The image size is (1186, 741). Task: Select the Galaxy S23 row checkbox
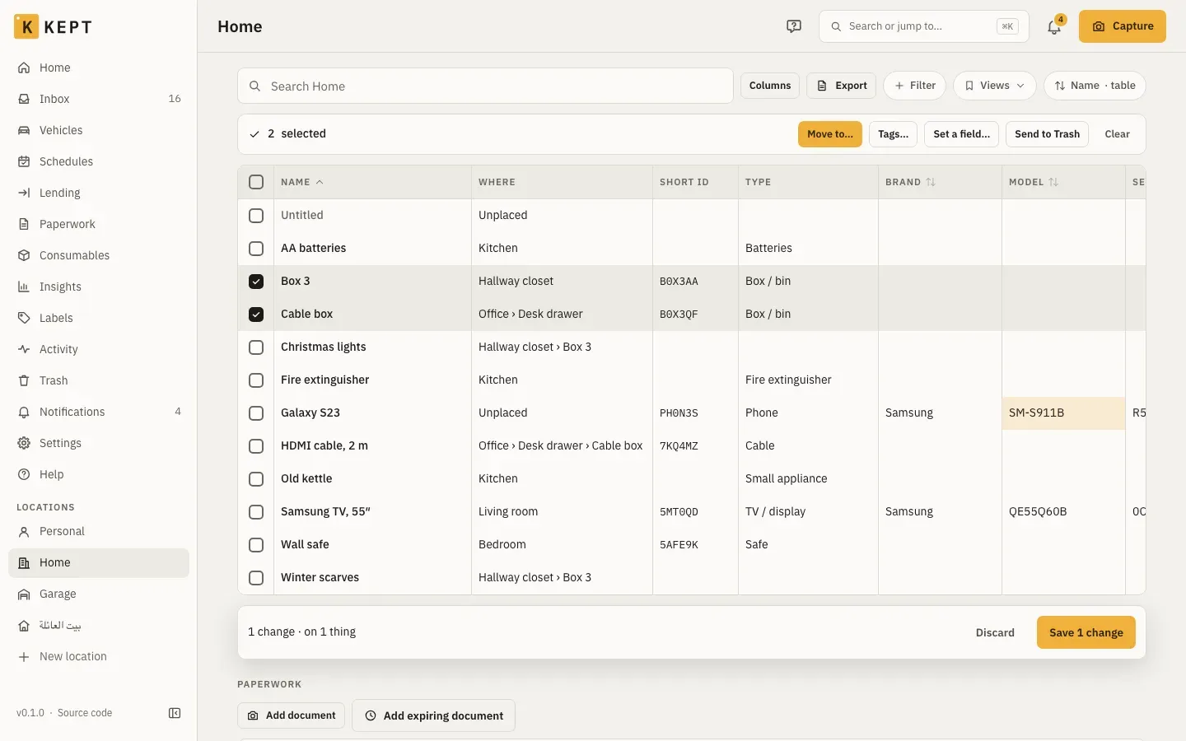tap(256, 413)
